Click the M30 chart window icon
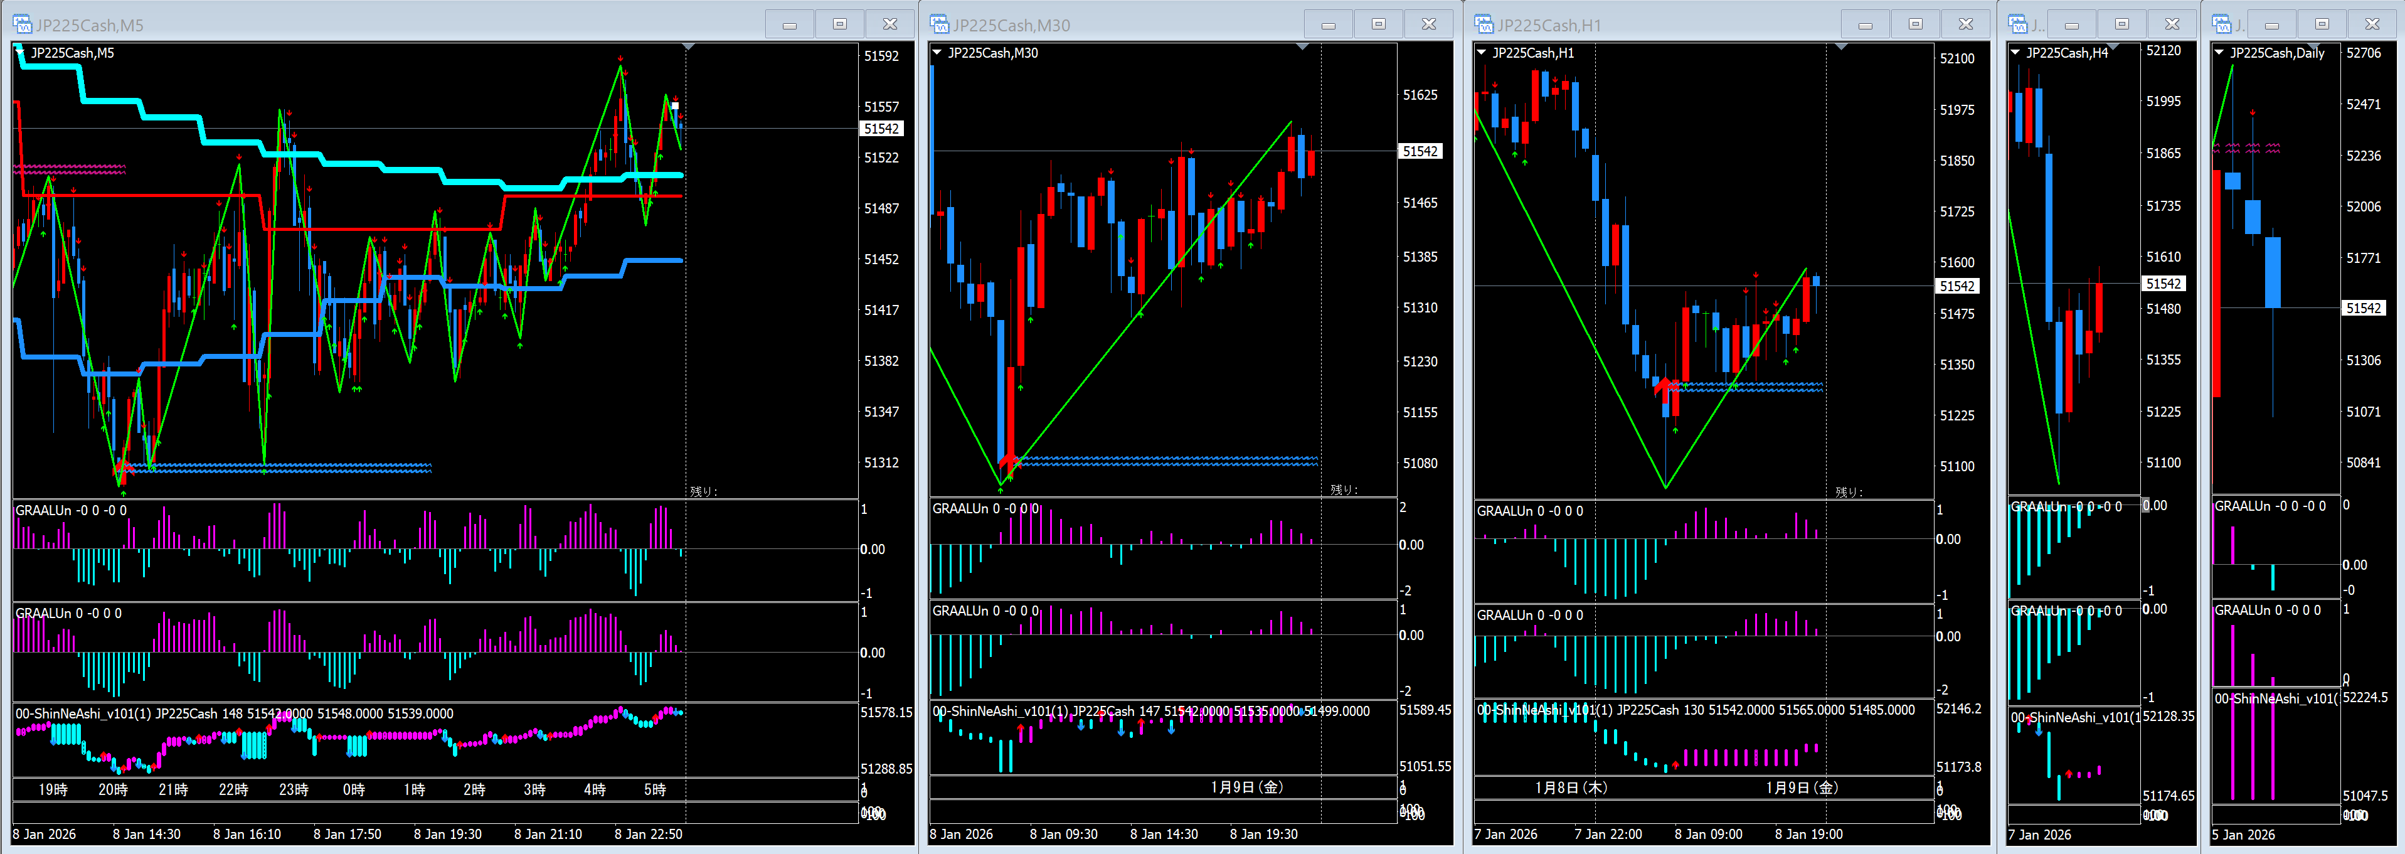The height and width of the screenshot is (854, 2405). coord(939,24)
